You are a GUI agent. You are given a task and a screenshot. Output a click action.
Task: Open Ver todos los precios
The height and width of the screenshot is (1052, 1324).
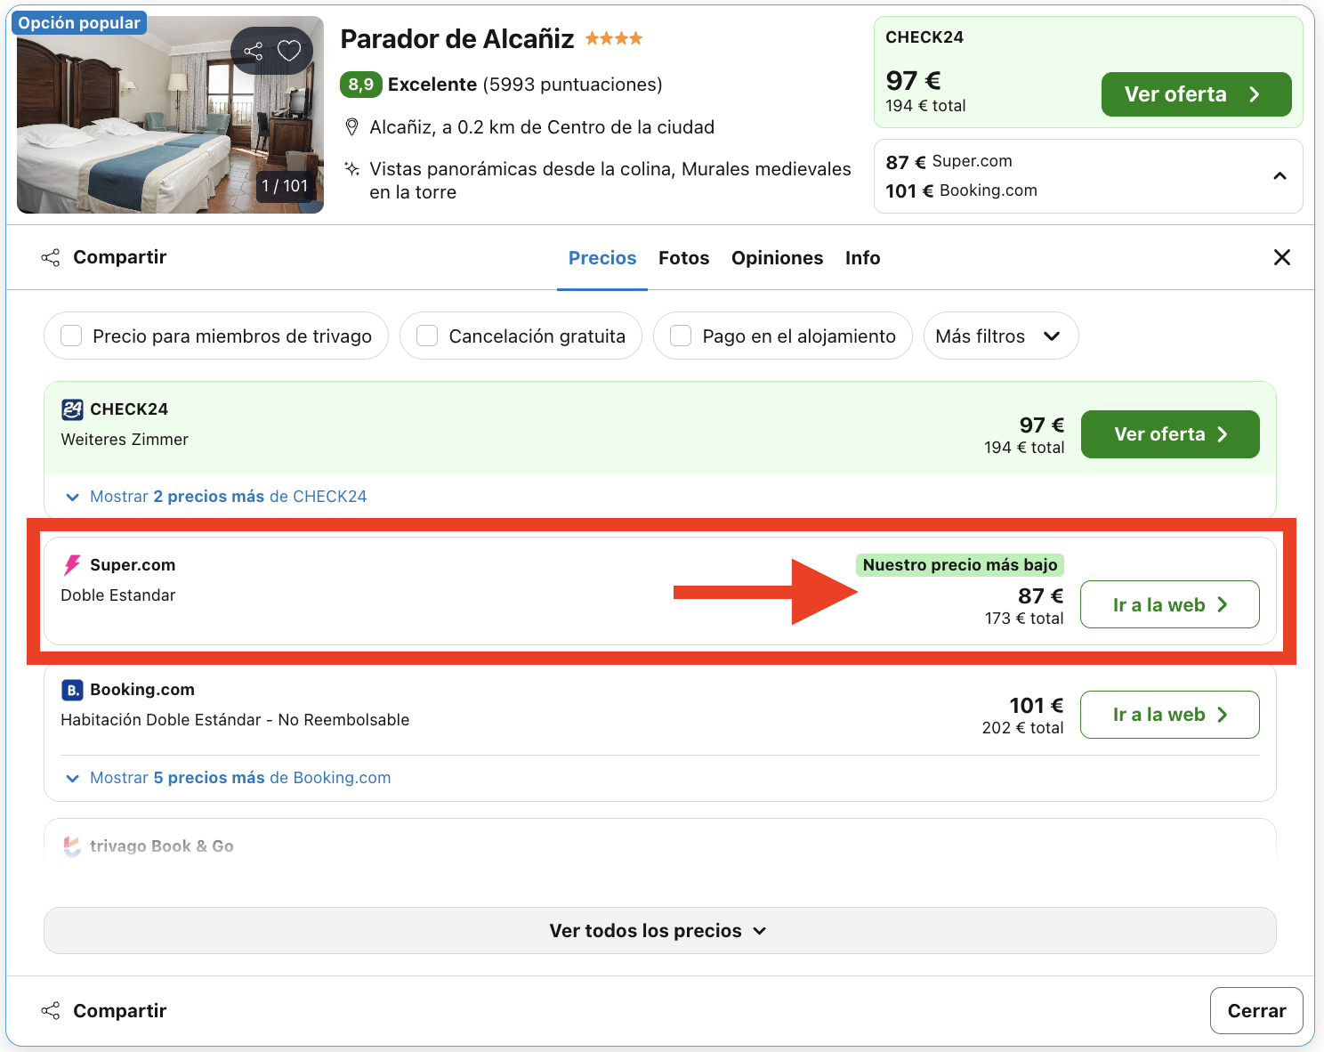(x=658, y=930)
